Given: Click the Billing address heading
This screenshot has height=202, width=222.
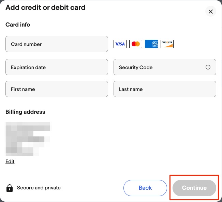Looking at the screenshot, I should (x=25, y=112).
